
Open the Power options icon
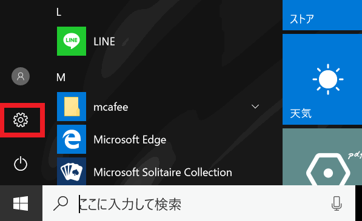coord(21,163)
